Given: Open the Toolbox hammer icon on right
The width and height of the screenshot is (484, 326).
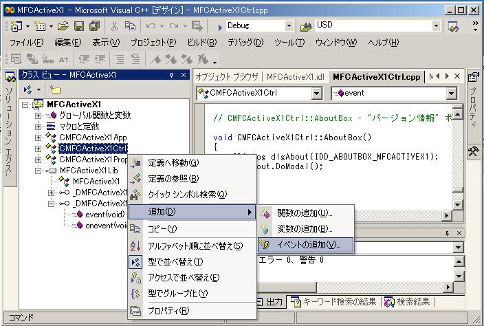Looking at the screenshot, I should tap(474, 151).
